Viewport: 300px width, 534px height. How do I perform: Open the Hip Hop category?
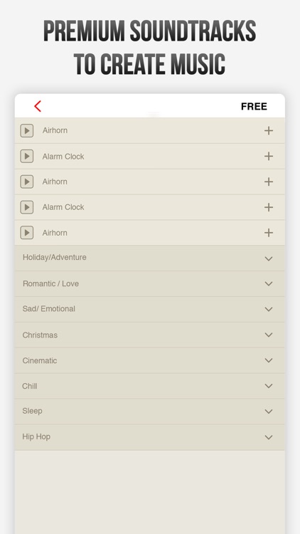click(x=150, y=437)
